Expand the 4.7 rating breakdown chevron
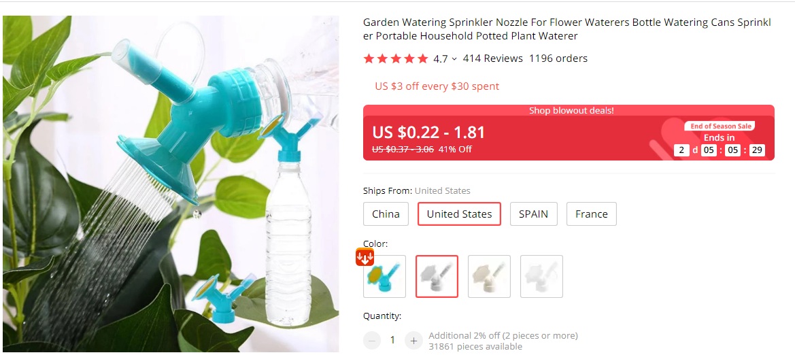 (x=454, y=59)
